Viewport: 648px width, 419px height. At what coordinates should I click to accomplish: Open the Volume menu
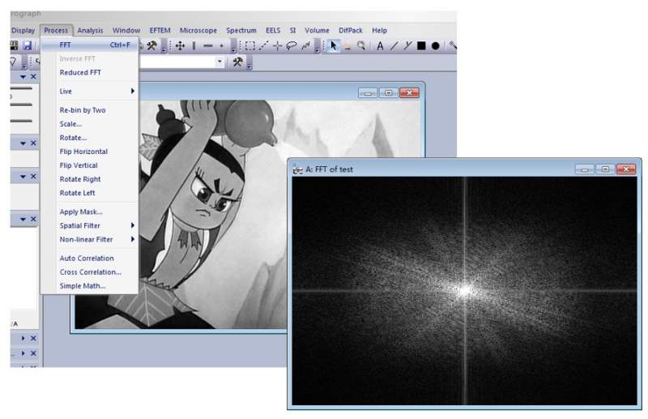point(317,30)
